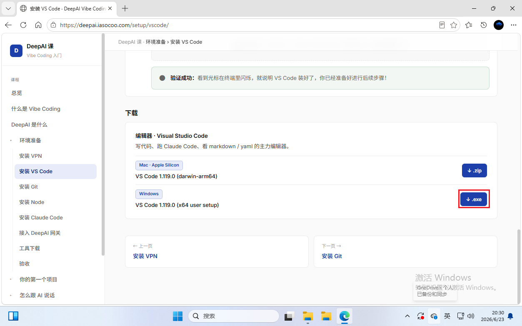The width and height of the screenshot is (522, 326).
Task: Add this page to favorites with the star icon
Action: 454,25
